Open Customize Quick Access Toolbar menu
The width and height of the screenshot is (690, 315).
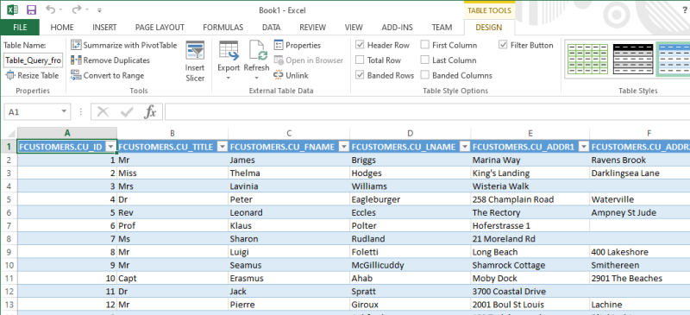[100, 10]
